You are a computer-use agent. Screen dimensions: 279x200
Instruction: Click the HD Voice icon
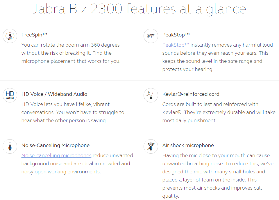(x=10, y=95)
